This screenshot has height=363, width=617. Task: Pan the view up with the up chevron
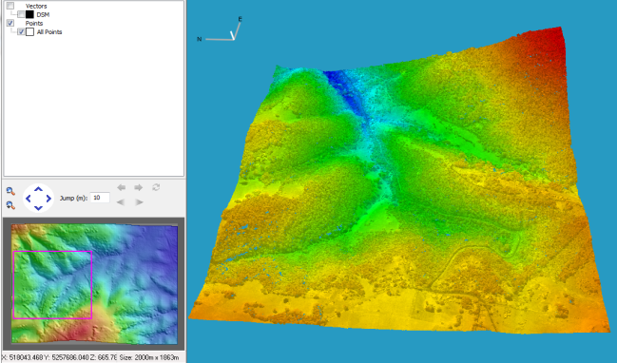click(38, 189)
